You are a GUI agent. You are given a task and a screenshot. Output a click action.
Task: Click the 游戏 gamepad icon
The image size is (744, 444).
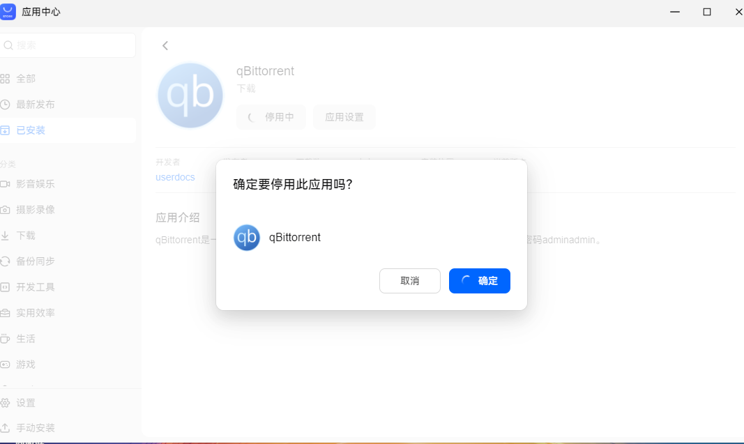pos(5,365)
